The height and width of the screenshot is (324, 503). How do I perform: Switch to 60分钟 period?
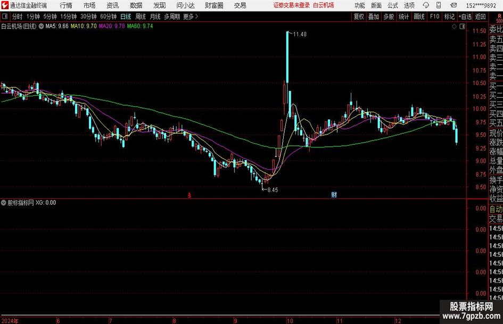click(109, 16)
